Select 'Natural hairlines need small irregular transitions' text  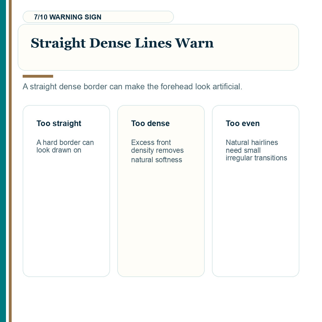coord(256,150)
